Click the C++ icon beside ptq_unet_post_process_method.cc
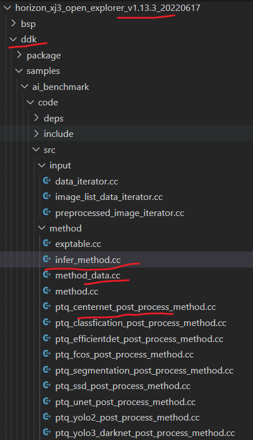 [x=47, y=401]
